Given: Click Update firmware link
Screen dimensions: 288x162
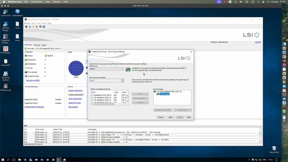Looking at the screenshot, I should (x=75, y=103).
